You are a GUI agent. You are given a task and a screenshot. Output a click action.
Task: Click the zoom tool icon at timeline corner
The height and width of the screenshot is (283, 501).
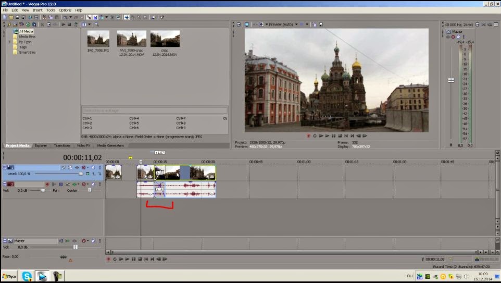pyautogui.click(x=497, y=252)
